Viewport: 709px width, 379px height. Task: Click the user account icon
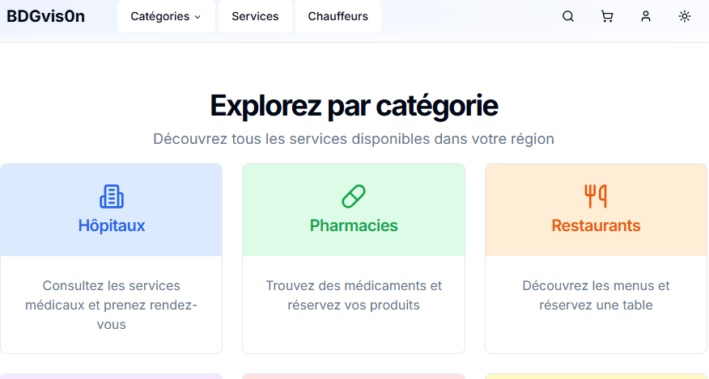pos(646,16)
